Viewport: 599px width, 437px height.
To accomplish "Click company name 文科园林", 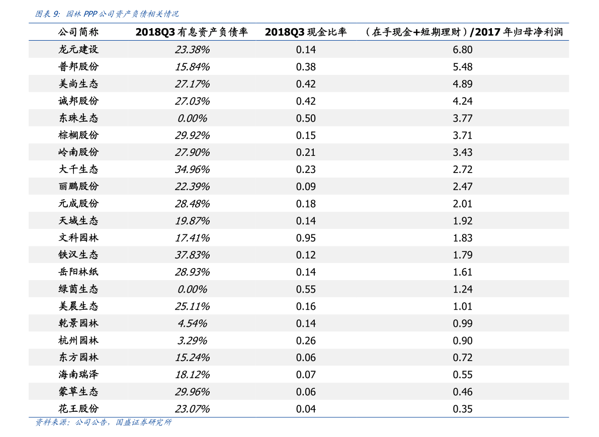I will (78, 237).
